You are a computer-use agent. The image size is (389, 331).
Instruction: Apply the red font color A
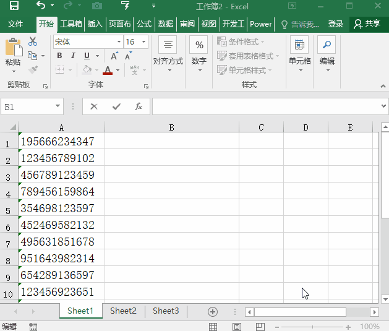108,70
